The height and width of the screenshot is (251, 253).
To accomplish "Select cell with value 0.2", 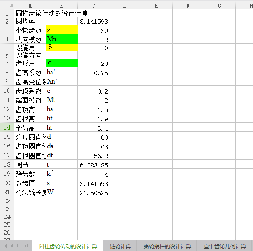I will [x=93, y=90].
